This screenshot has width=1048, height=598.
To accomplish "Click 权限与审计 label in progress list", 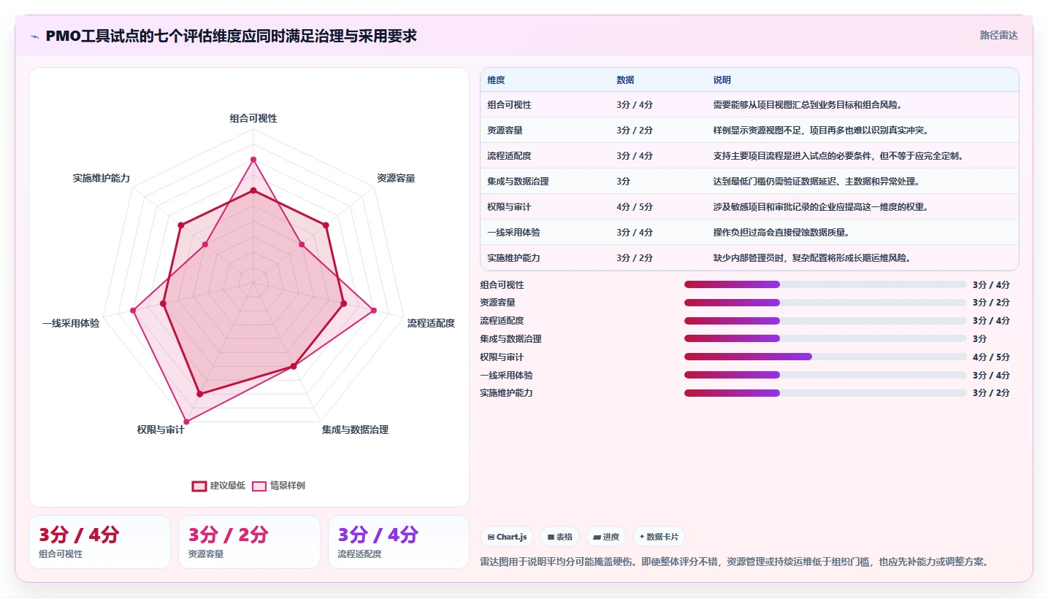I will (x=502, y=357).
